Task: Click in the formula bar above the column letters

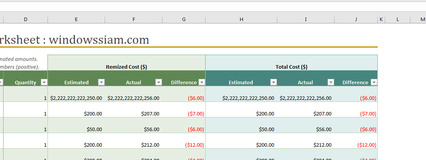Action: 213,7
